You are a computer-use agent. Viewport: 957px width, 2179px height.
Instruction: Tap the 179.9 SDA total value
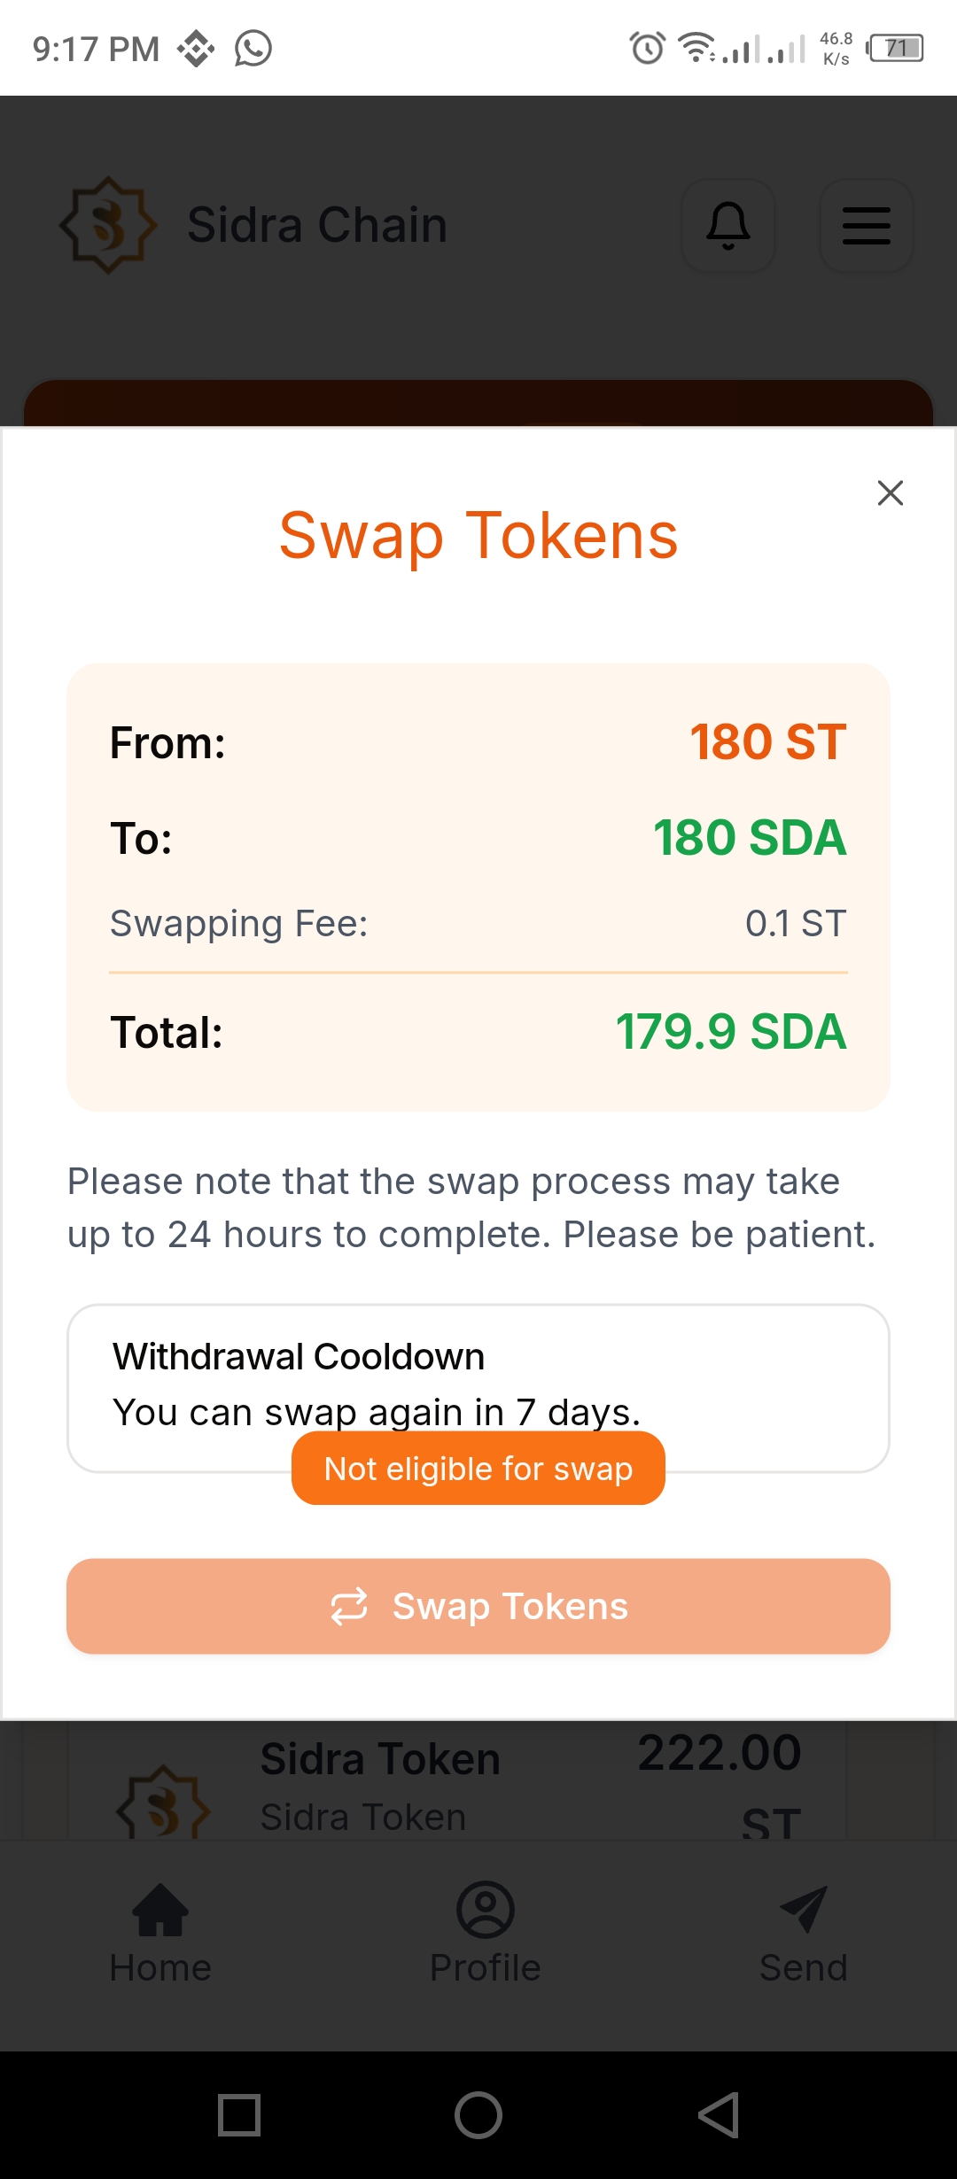click(731, 1032)
